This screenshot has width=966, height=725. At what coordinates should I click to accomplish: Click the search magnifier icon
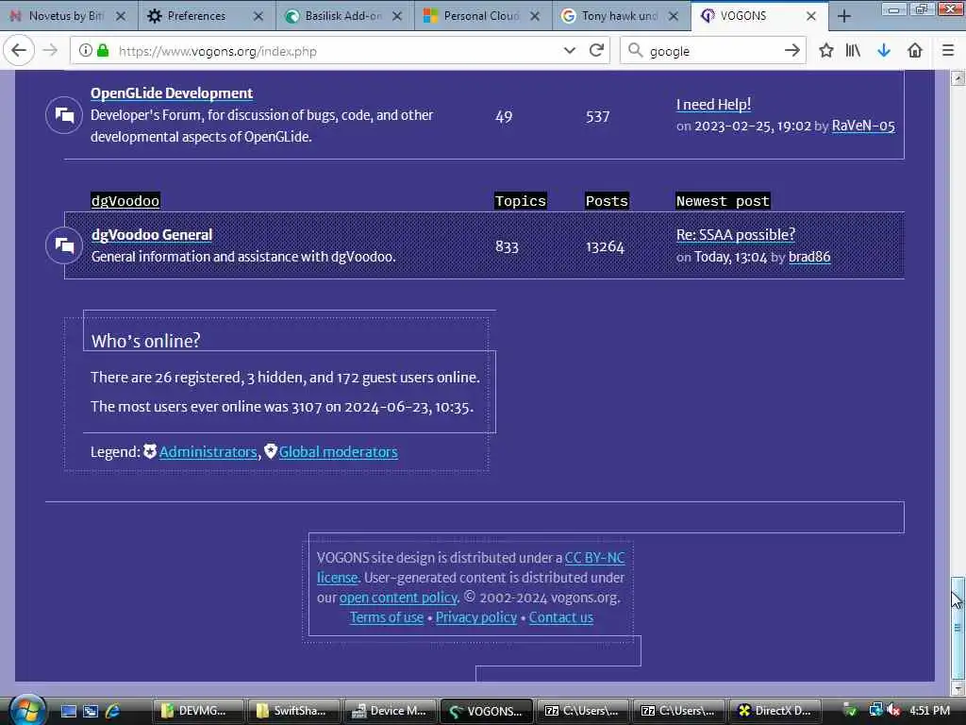click(635, 51)
